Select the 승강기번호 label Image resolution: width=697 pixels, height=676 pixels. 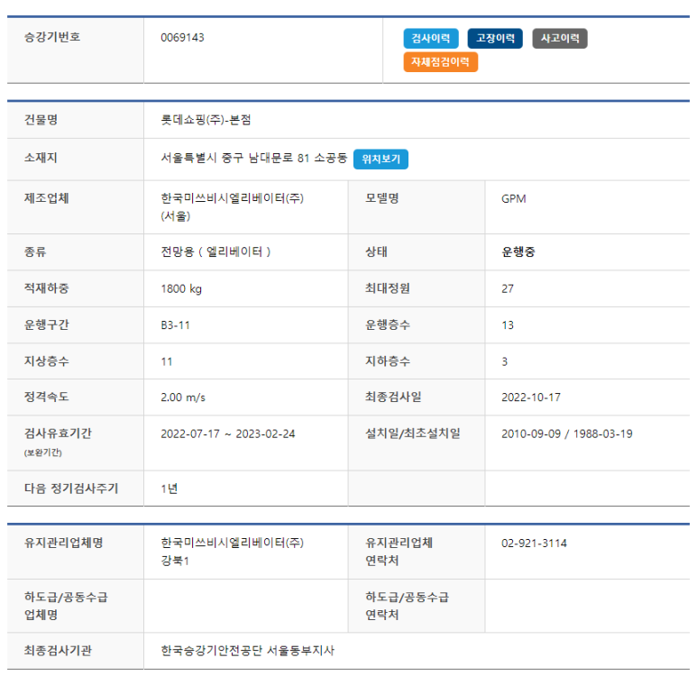(52, 37)
